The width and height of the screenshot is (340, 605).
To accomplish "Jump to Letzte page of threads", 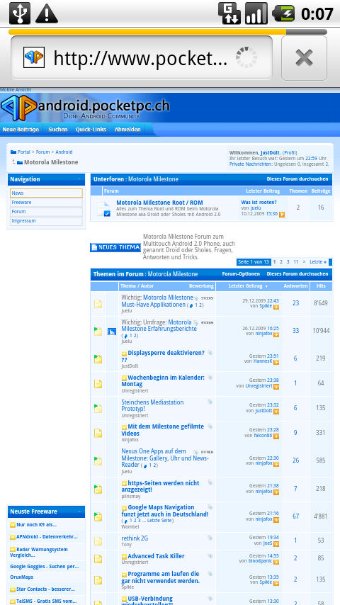I will coord(318,262).
